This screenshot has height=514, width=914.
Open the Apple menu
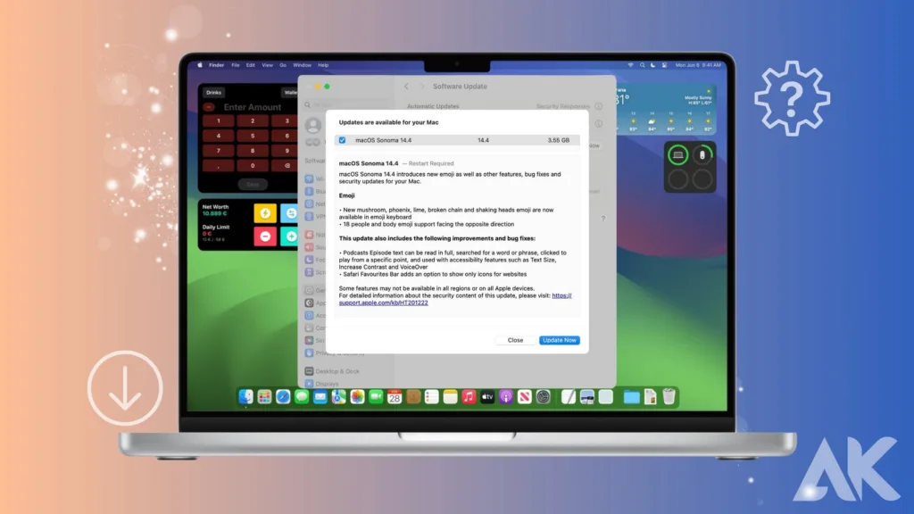200,65
